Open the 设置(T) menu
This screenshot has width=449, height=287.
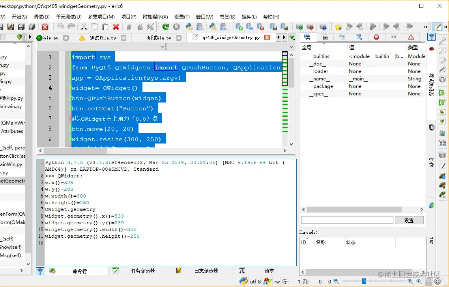[x=182, y=17]
